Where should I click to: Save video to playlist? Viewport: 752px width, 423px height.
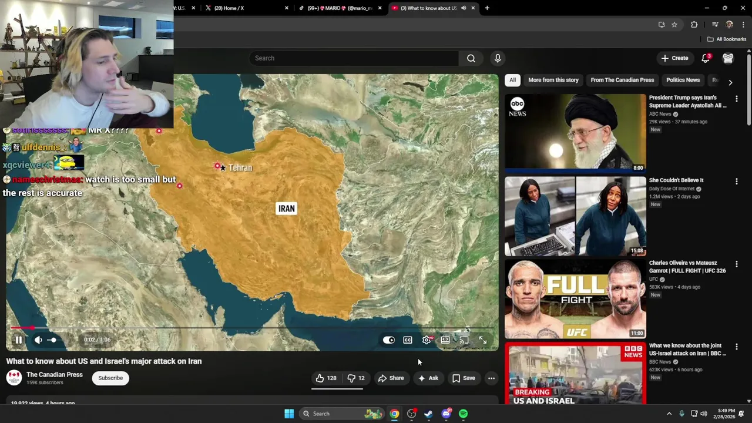[x=464, y=378]
